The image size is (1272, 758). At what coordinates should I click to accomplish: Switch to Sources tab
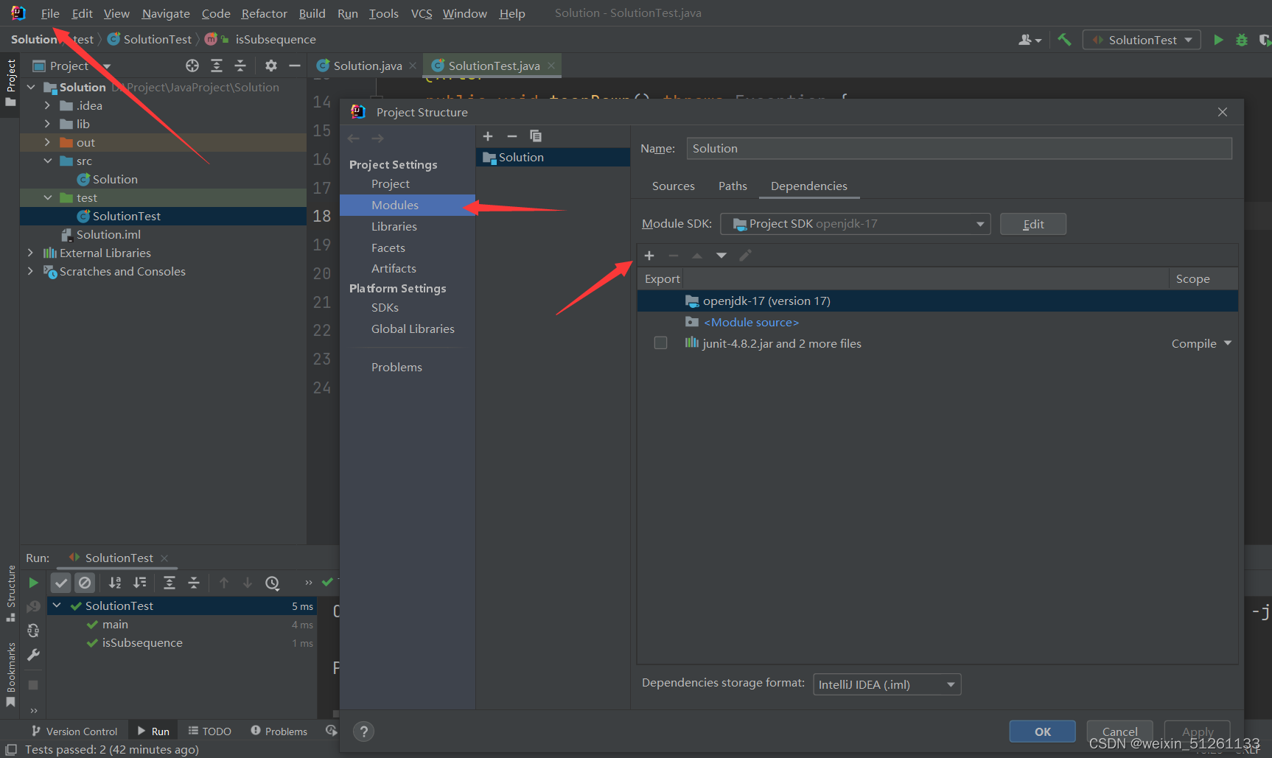pos(673,186)
